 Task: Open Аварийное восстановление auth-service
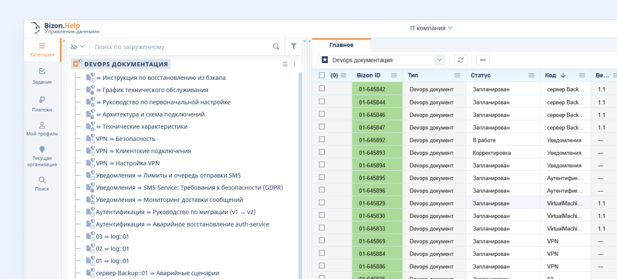pyautogui.click(x=183, y=224)
